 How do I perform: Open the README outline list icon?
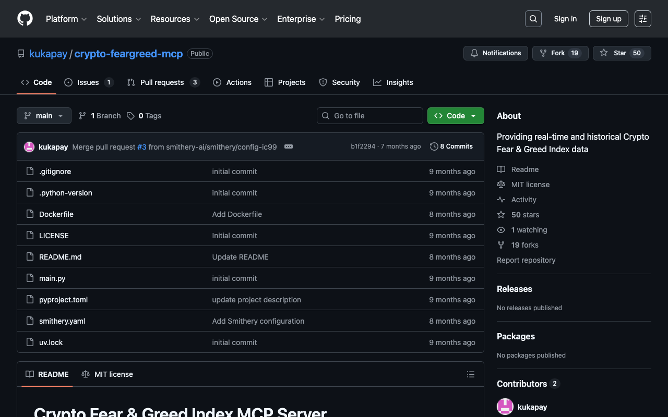(470, 374)
